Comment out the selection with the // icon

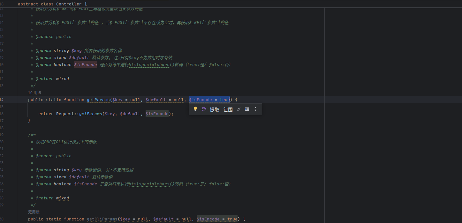pos(239,109)
